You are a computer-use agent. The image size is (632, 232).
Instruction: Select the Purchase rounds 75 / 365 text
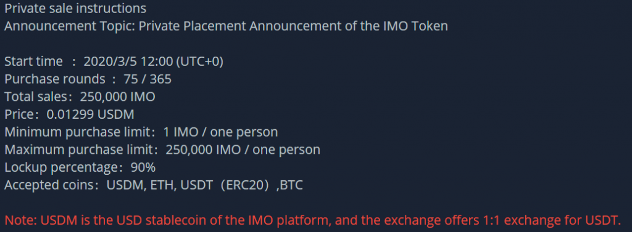(x=88, y=79)
